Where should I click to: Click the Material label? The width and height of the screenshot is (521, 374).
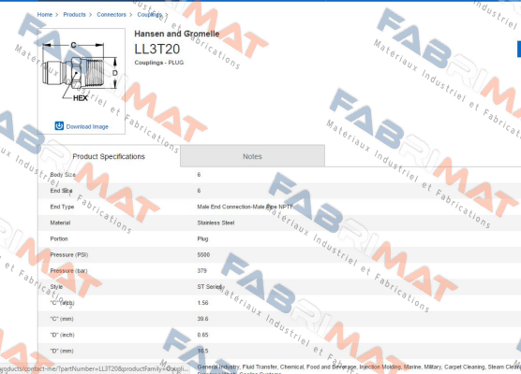tap(60, 223)
